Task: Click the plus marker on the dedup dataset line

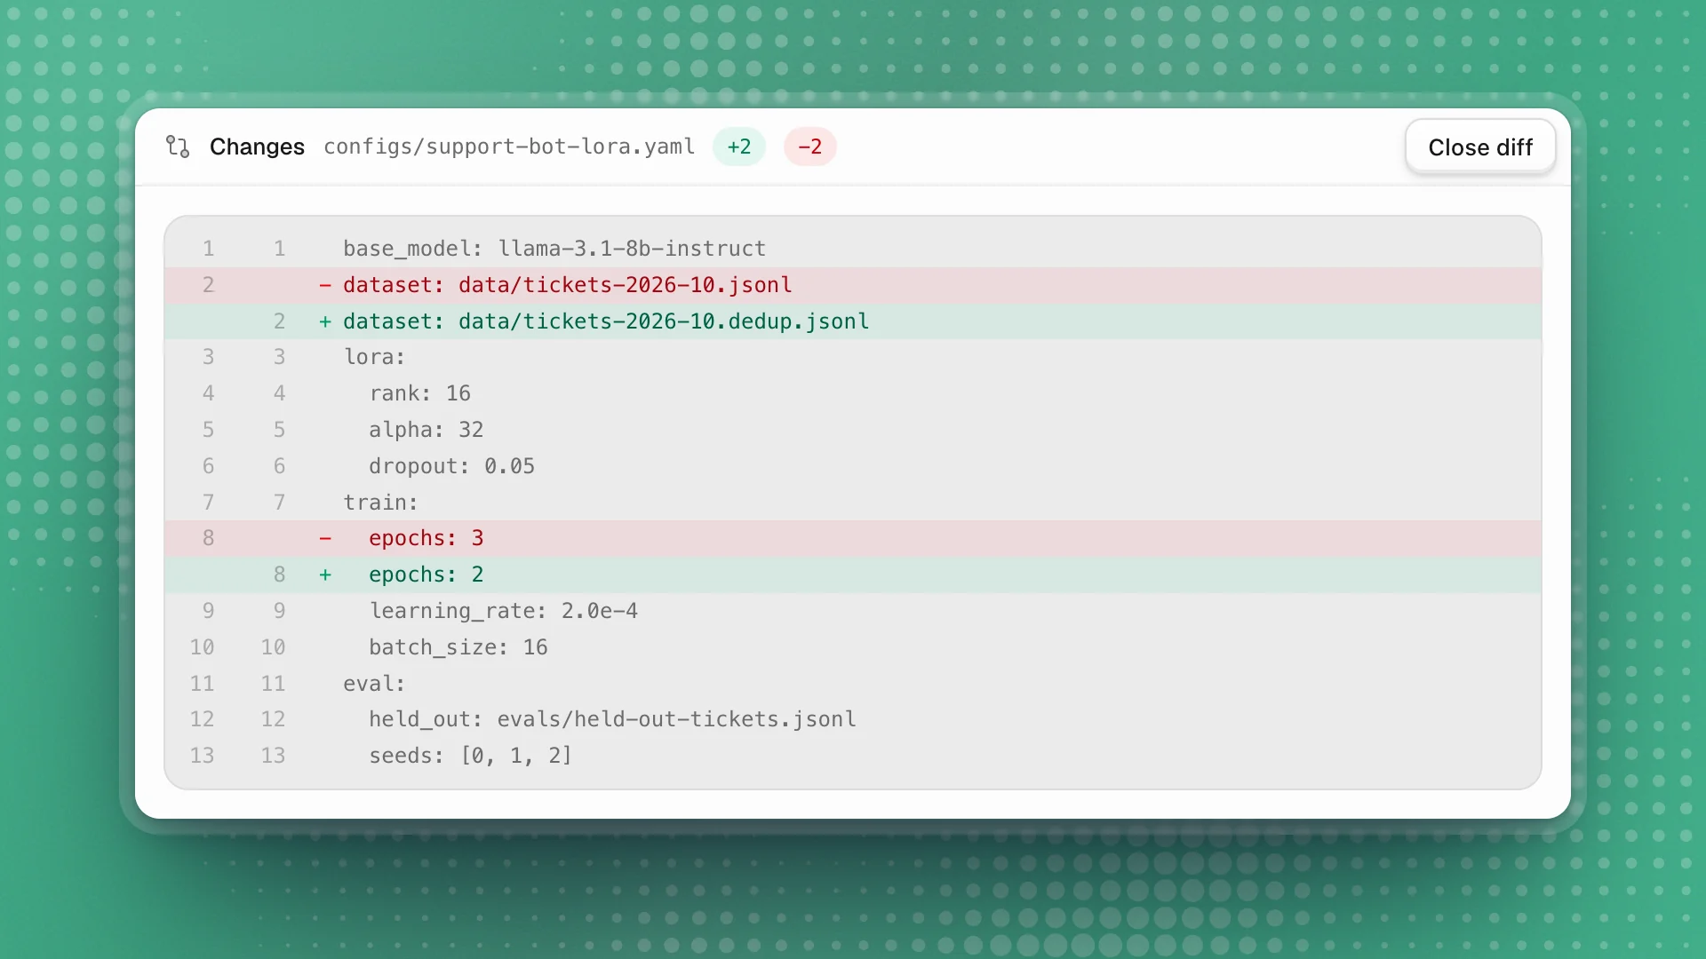Action: coord(325,321)
